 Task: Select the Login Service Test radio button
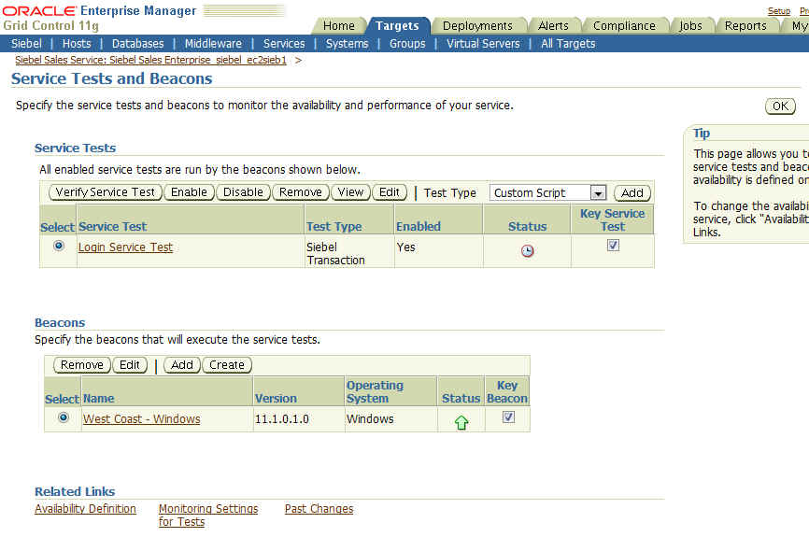[x=59, y=246]
